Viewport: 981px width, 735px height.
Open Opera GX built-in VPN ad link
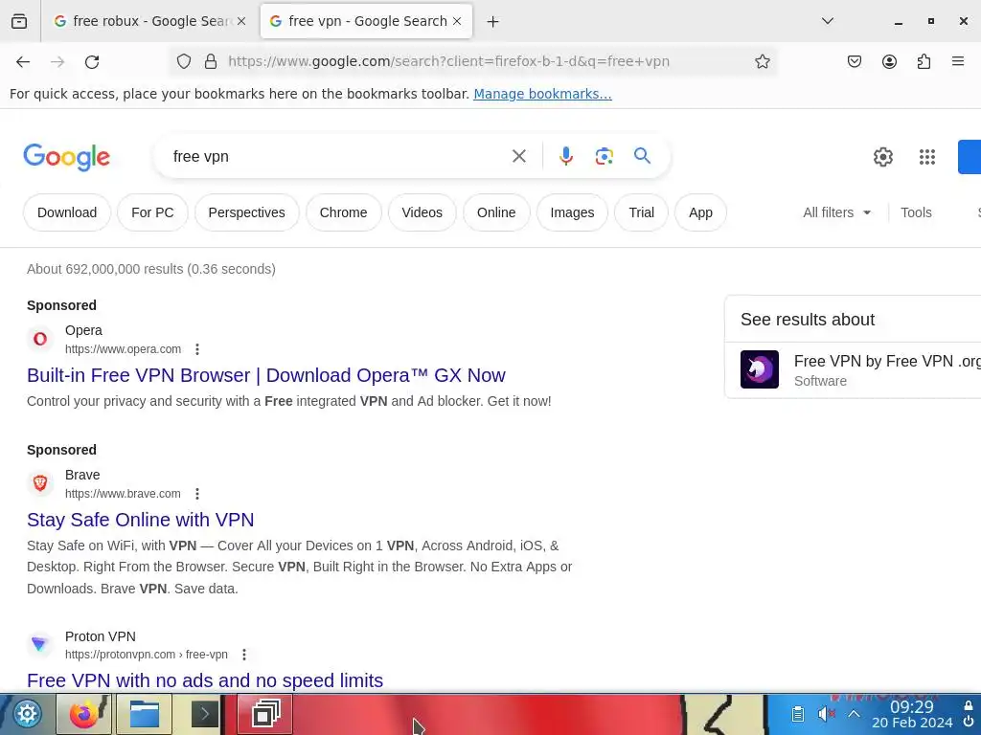266,375
